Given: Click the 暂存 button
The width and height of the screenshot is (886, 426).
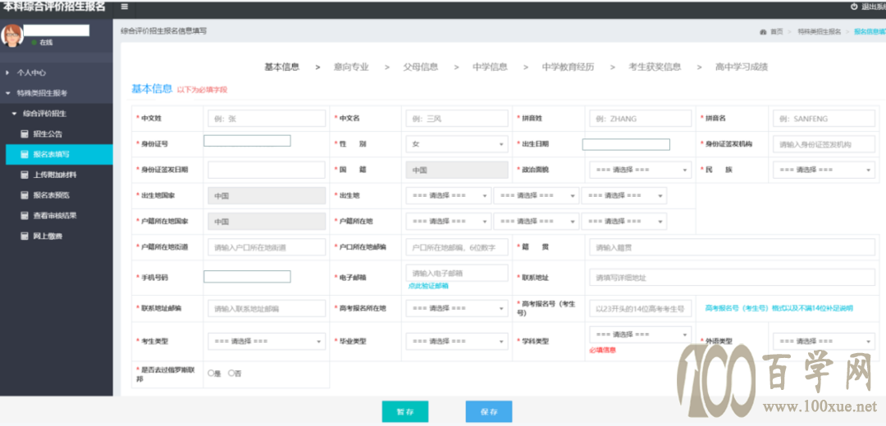Looking at the screenshot, I should (405, 412).
